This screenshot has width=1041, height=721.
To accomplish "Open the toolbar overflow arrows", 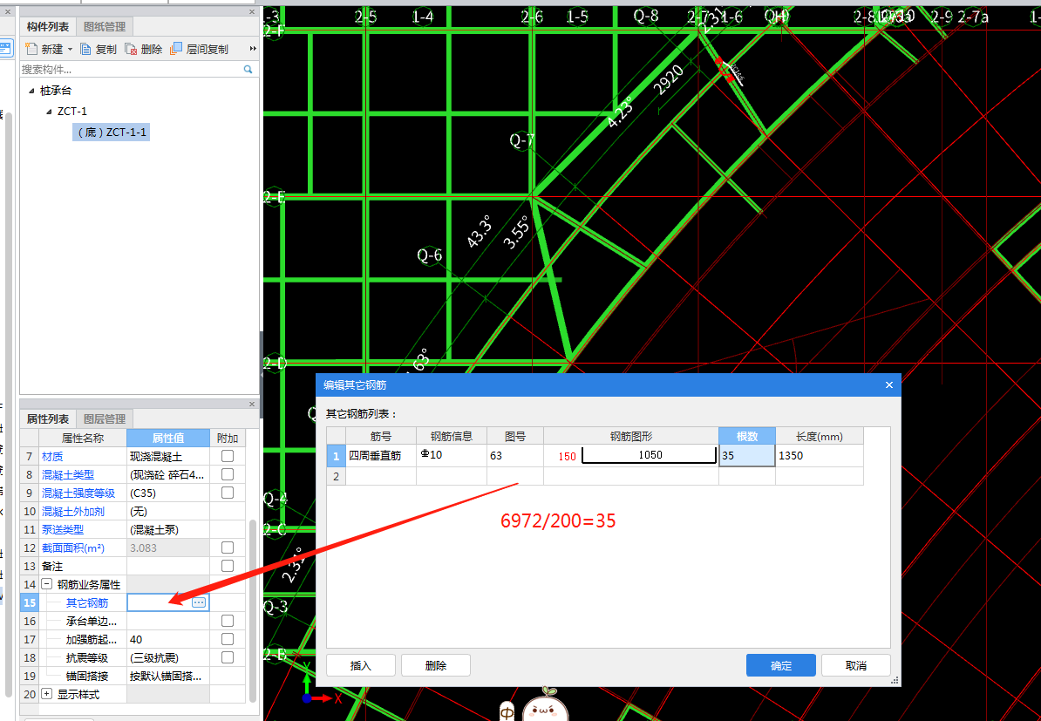I will point(253,49).
